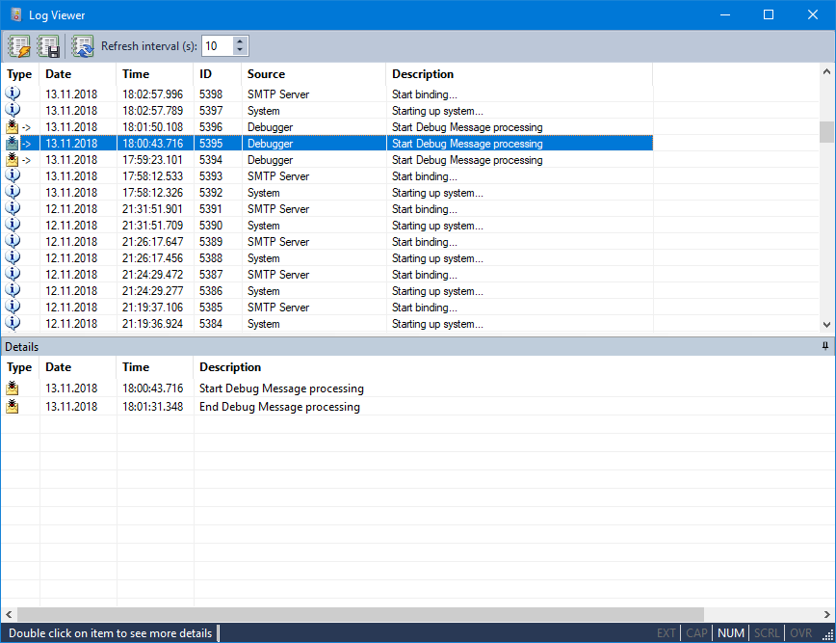Screen dimensions: 836x643
Task: Click bug icon beside End Debug Message in Details
Action: point(13,406)
